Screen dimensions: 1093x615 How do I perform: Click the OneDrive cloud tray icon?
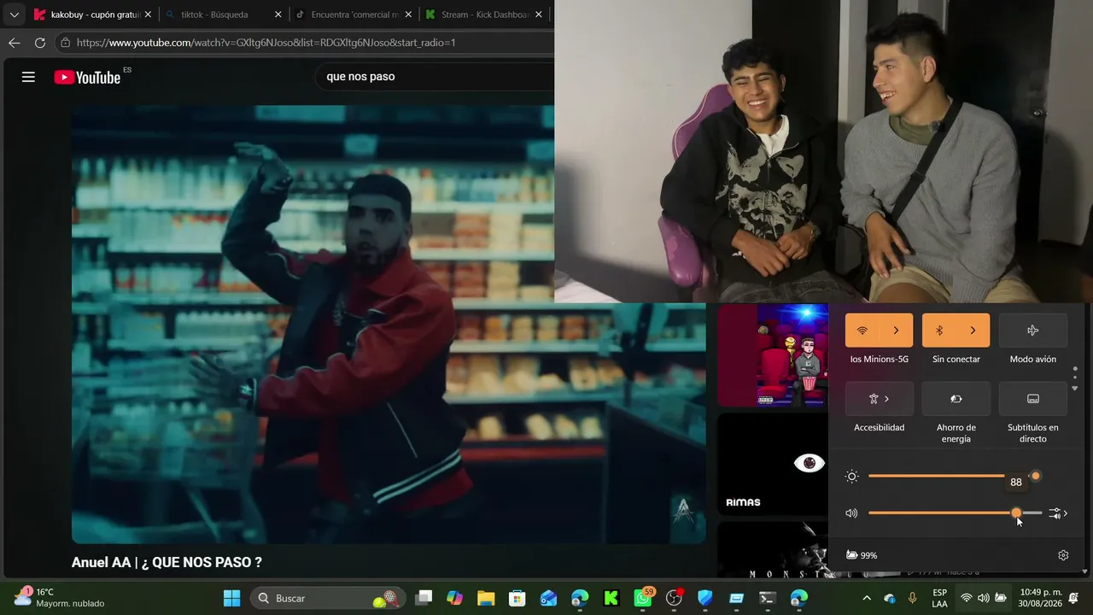[890, 598]
